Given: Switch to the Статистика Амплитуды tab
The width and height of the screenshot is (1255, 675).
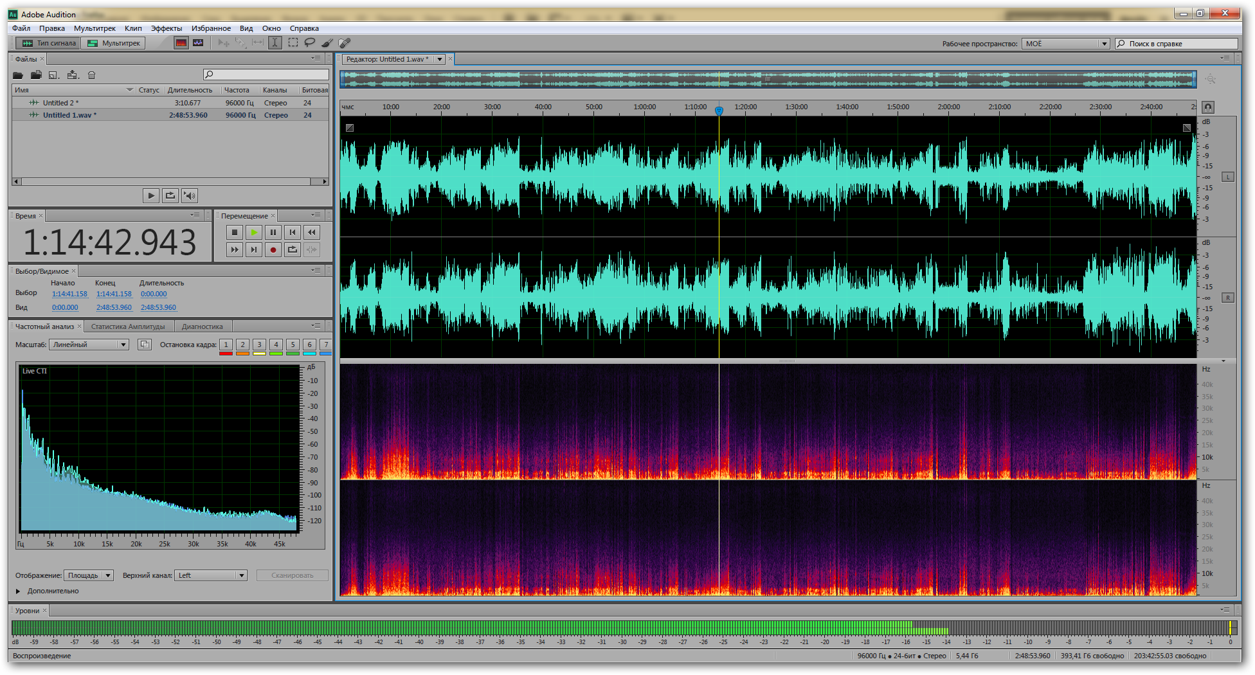Looking at the screenshot, I should [x=128, y=327].
